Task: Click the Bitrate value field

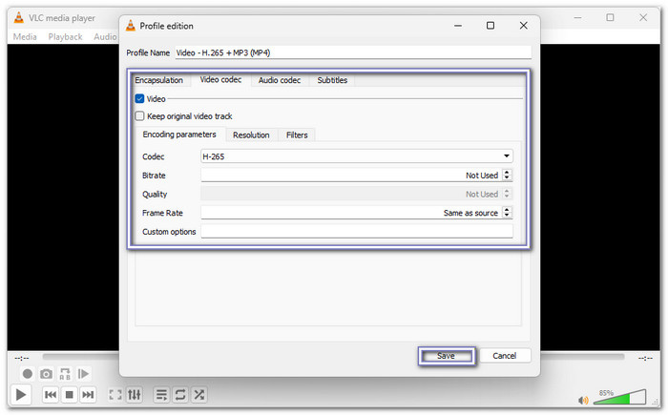Action: (x=351, y=176)
